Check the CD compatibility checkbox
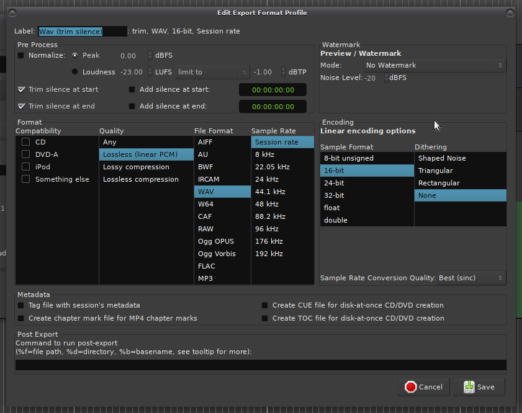522x413 pixels. pos(25,142)
